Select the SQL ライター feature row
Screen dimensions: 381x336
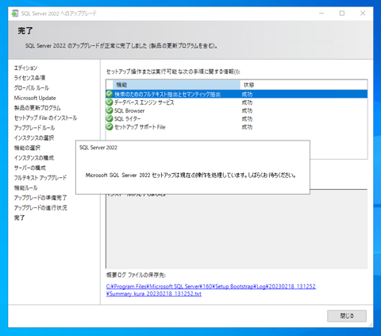237,118
